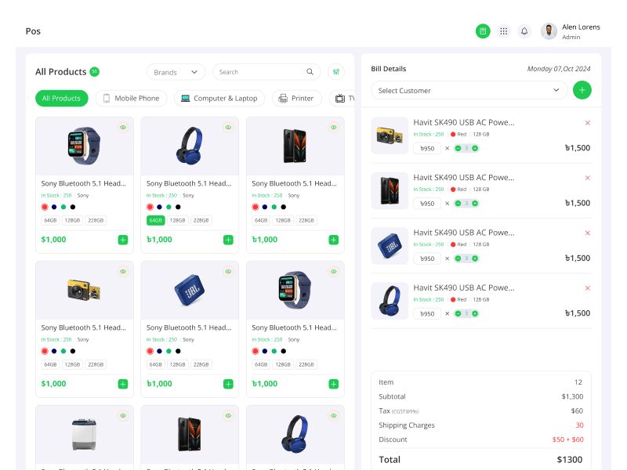Click the camera thumbnail in Bill Details

pos(390,136)
